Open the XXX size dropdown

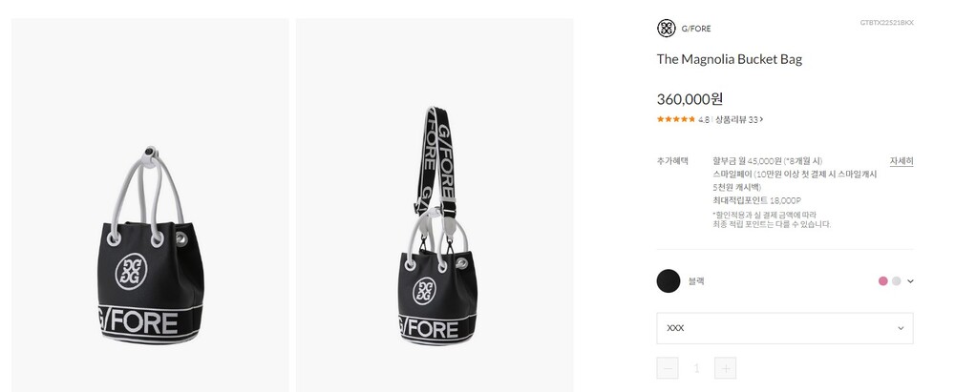785,328
